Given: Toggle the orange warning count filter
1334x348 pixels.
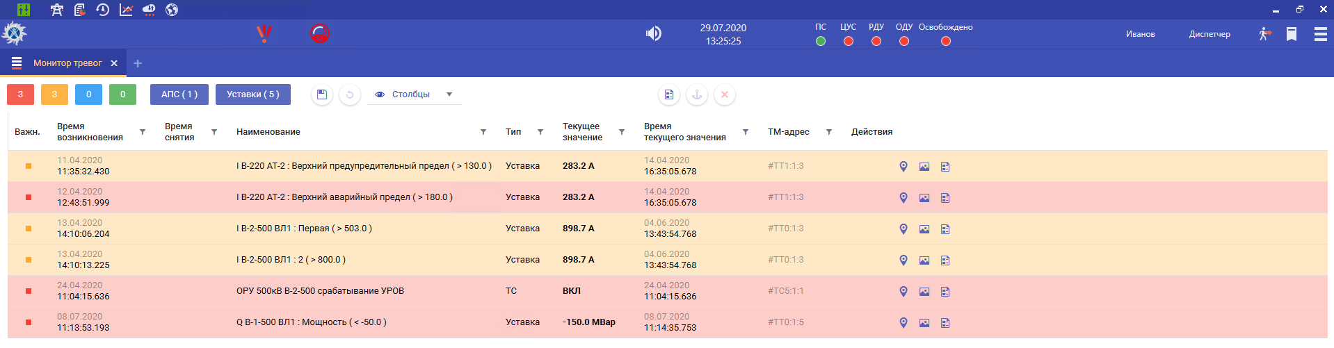Looking at the screenshot, I should click(x=54, y=94).
